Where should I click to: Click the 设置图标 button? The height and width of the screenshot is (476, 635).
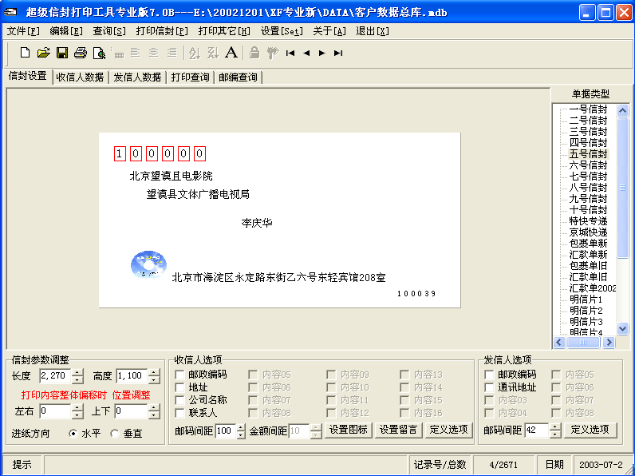pyautogui.click(x=349, y=430)
